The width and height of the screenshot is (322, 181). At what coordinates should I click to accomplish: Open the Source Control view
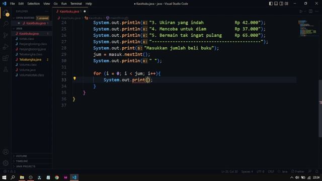pyautogui.click(x=6, y=35)
